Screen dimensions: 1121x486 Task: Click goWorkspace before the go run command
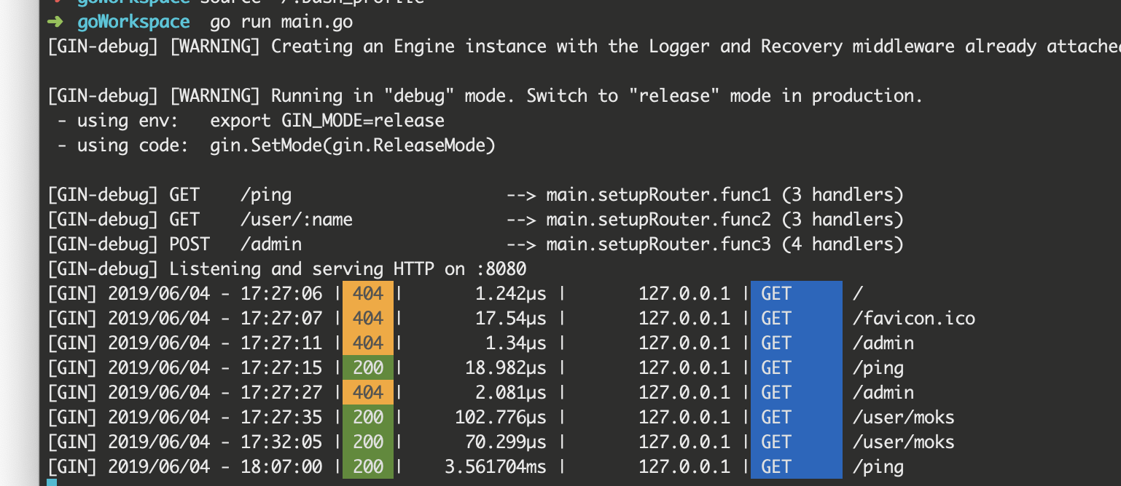click(133, 23)
